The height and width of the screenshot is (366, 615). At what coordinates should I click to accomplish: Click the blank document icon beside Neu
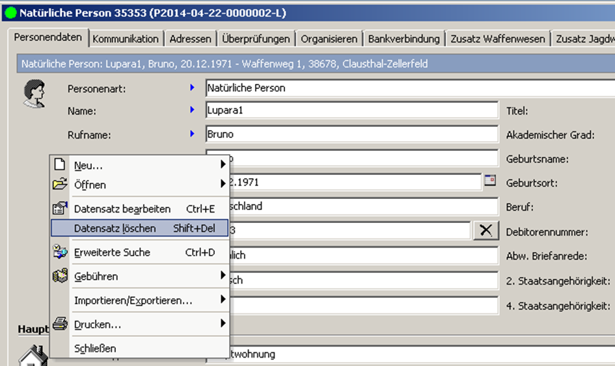pyautogui.click(x=60, y=165)
